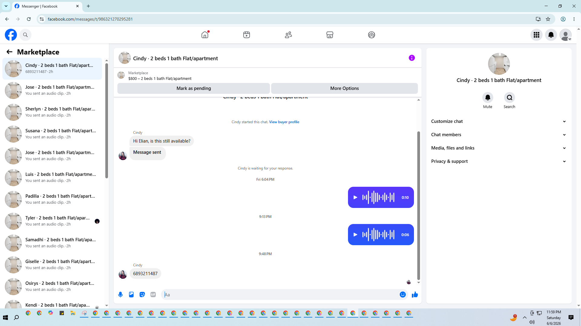Open the taskbar clock and calendar

(x=554, y=318)
